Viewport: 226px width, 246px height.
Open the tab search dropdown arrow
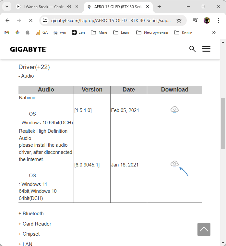(x=7, y=6)
